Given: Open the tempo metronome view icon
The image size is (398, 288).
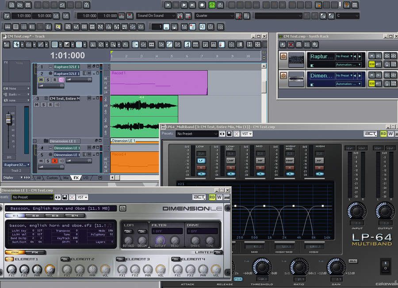Looking at the screenshot, I should pyautogui.click(x=109, y=27).
